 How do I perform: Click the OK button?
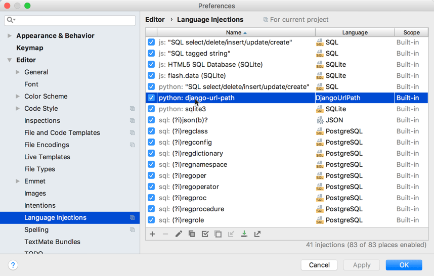tap(404, 265)
